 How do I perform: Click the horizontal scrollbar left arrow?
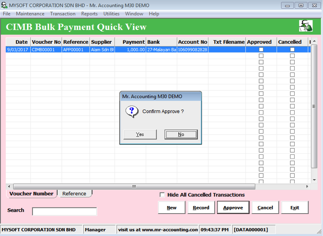(9, 186)
